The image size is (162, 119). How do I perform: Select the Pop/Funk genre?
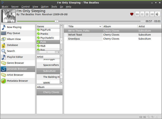point(48,30)
